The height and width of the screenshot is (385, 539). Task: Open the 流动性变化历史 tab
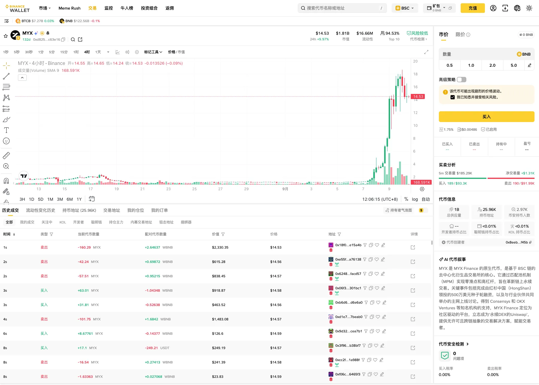click(x=41, y=210)
